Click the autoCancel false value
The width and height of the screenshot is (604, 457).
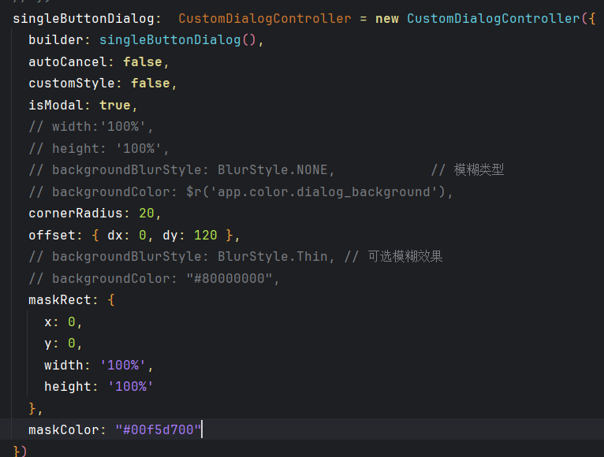(142, 61)
